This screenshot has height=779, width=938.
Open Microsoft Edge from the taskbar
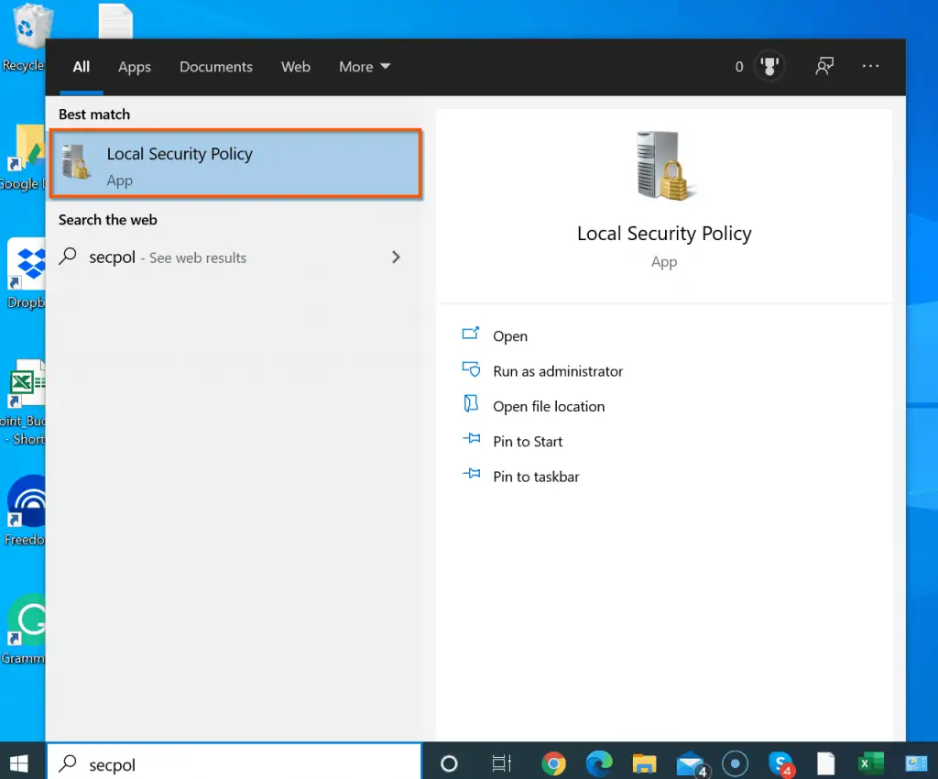pyautogui.click(x=598, y=763)
